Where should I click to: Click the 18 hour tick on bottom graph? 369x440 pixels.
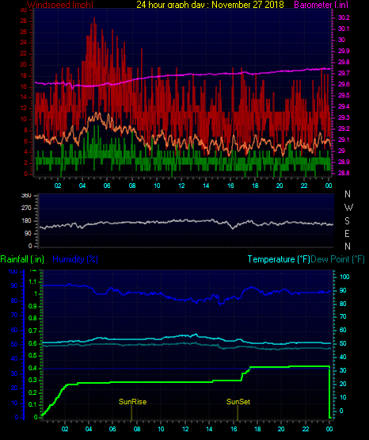257,429
